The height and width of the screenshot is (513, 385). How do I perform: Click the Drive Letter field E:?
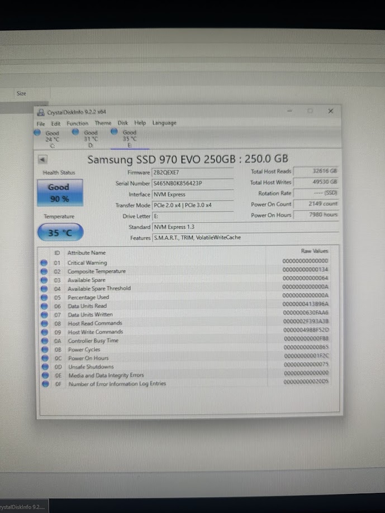click(192, 216)
